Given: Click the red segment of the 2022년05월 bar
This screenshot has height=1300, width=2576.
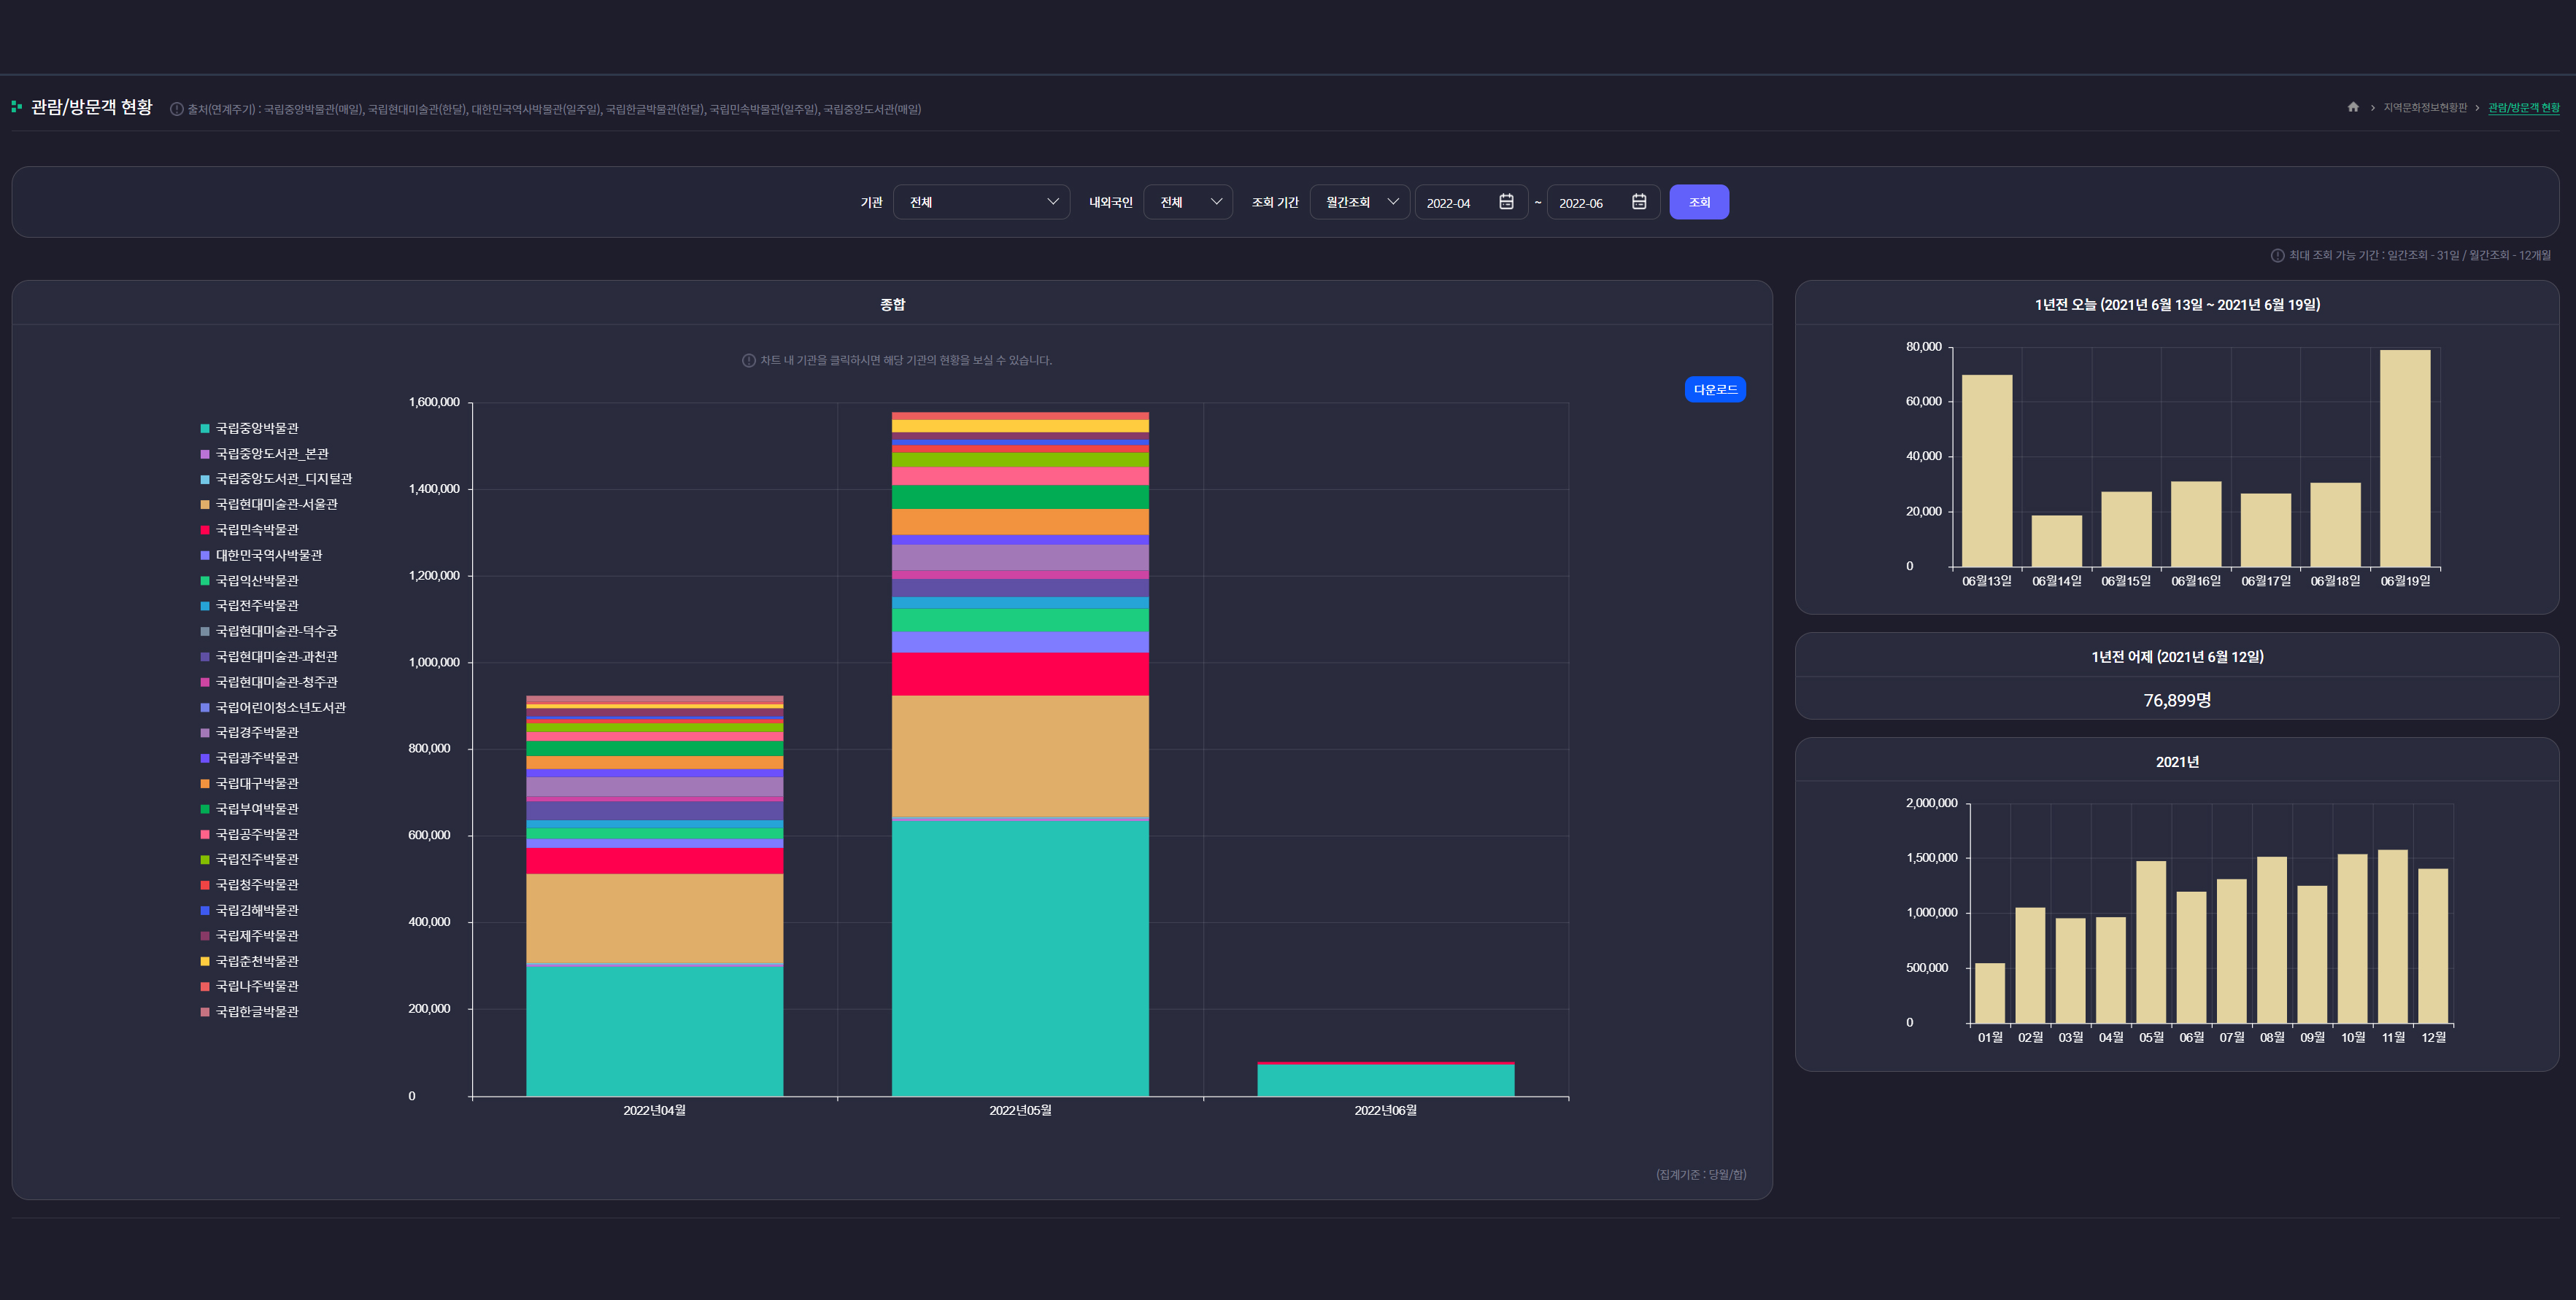Looking at the screenshot, I should 1020,674.
